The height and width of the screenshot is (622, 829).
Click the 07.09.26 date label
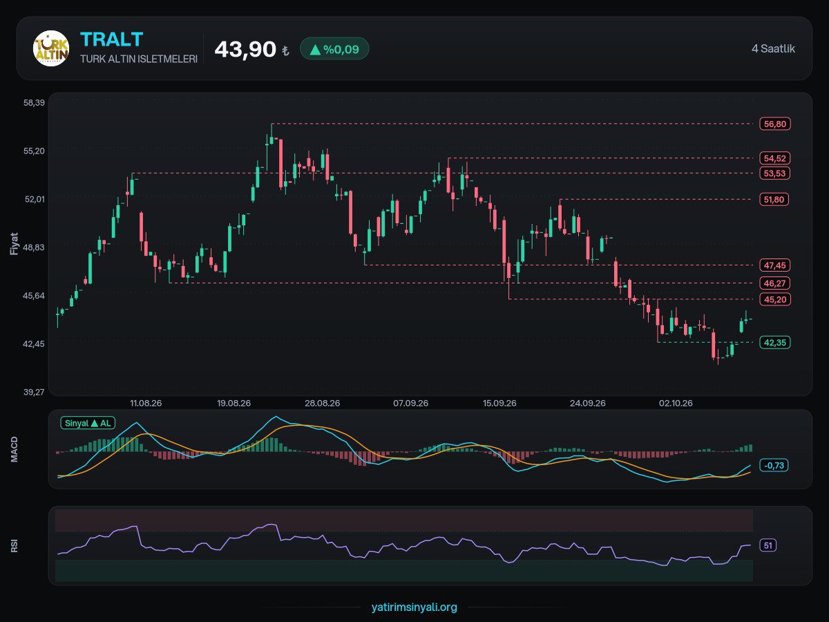pos(411,403)
